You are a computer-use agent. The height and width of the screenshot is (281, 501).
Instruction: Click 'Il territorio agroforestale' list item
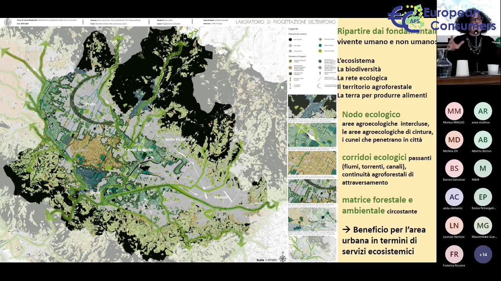point(374,87)
